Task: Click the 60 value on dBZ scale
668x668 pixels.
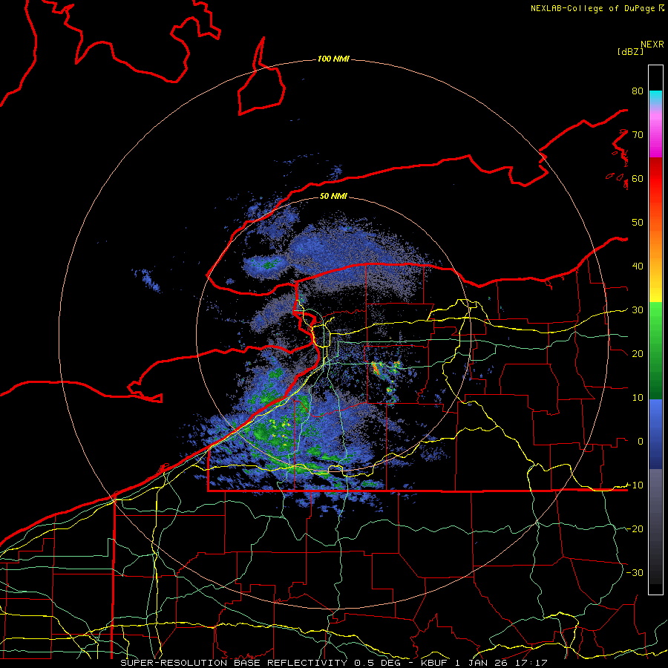Action: coord(638,178)
